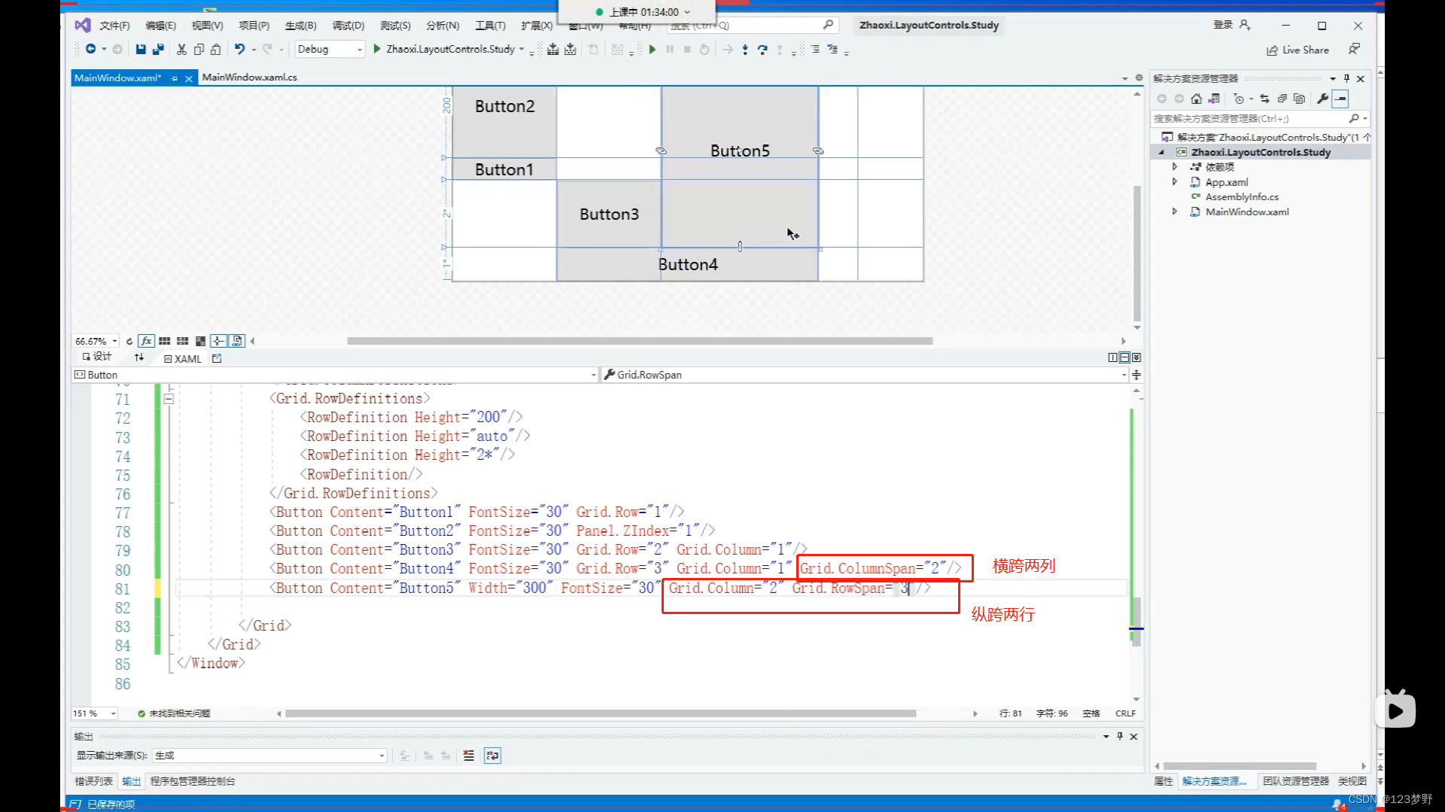The width and height of the screenshot is (1445, 812).
Task: Open the 程序包管理器控制台 tab
Action: [x=193, y=781]
